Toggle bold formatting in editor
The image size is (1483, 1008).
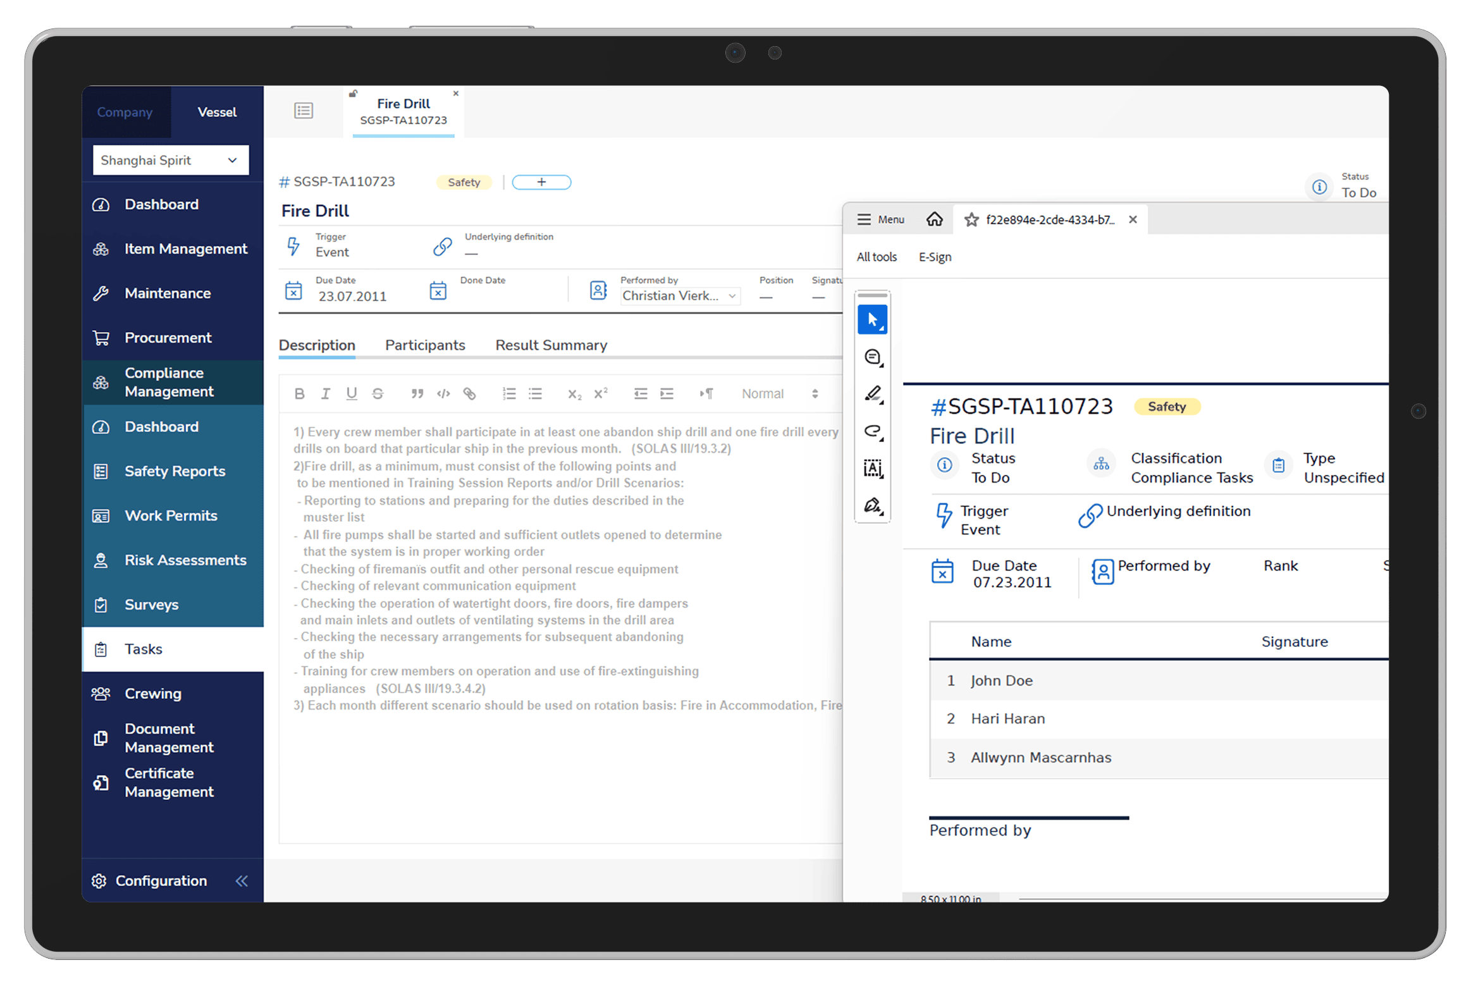[299, 393]
